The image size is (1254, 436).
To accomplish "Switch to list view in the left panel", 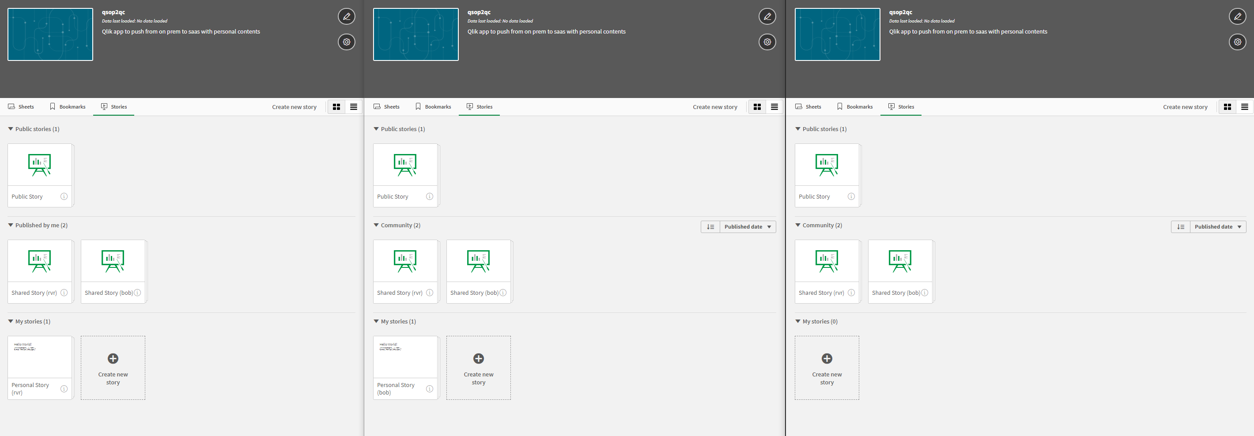I will point(353,106).
